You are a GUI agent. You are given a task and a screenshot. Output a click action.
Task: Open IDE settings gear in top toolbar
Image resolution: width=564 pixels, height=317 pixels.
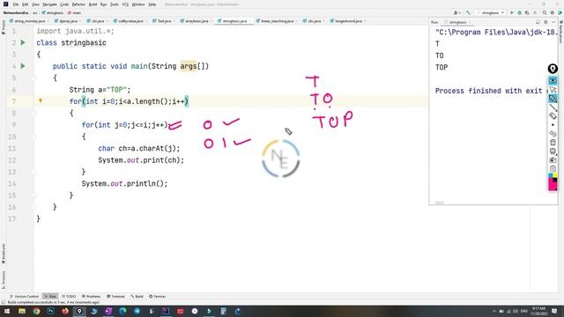click(x=553, y=13)
